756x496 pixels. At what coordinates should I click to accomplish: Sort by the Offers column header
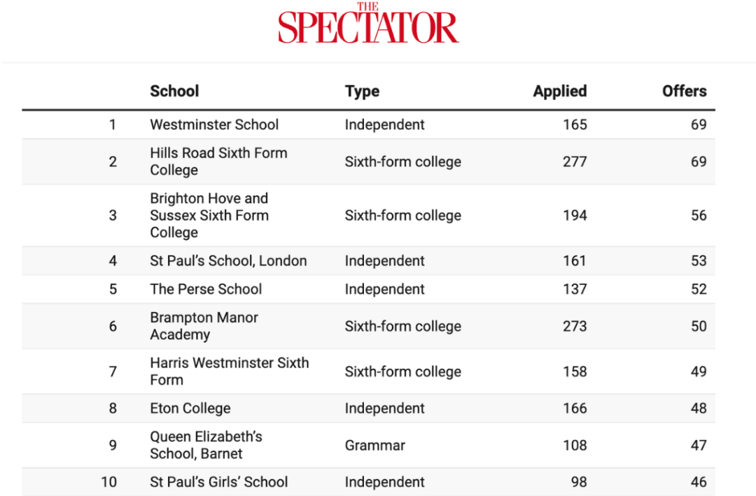[x=684, y=91]
